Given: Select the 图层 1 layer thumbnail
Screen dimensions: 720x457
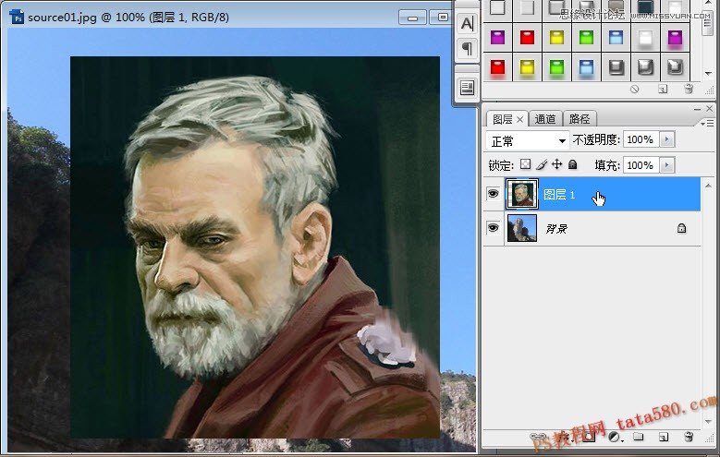Looking at the screenshot, I should (x=522, y=194).
